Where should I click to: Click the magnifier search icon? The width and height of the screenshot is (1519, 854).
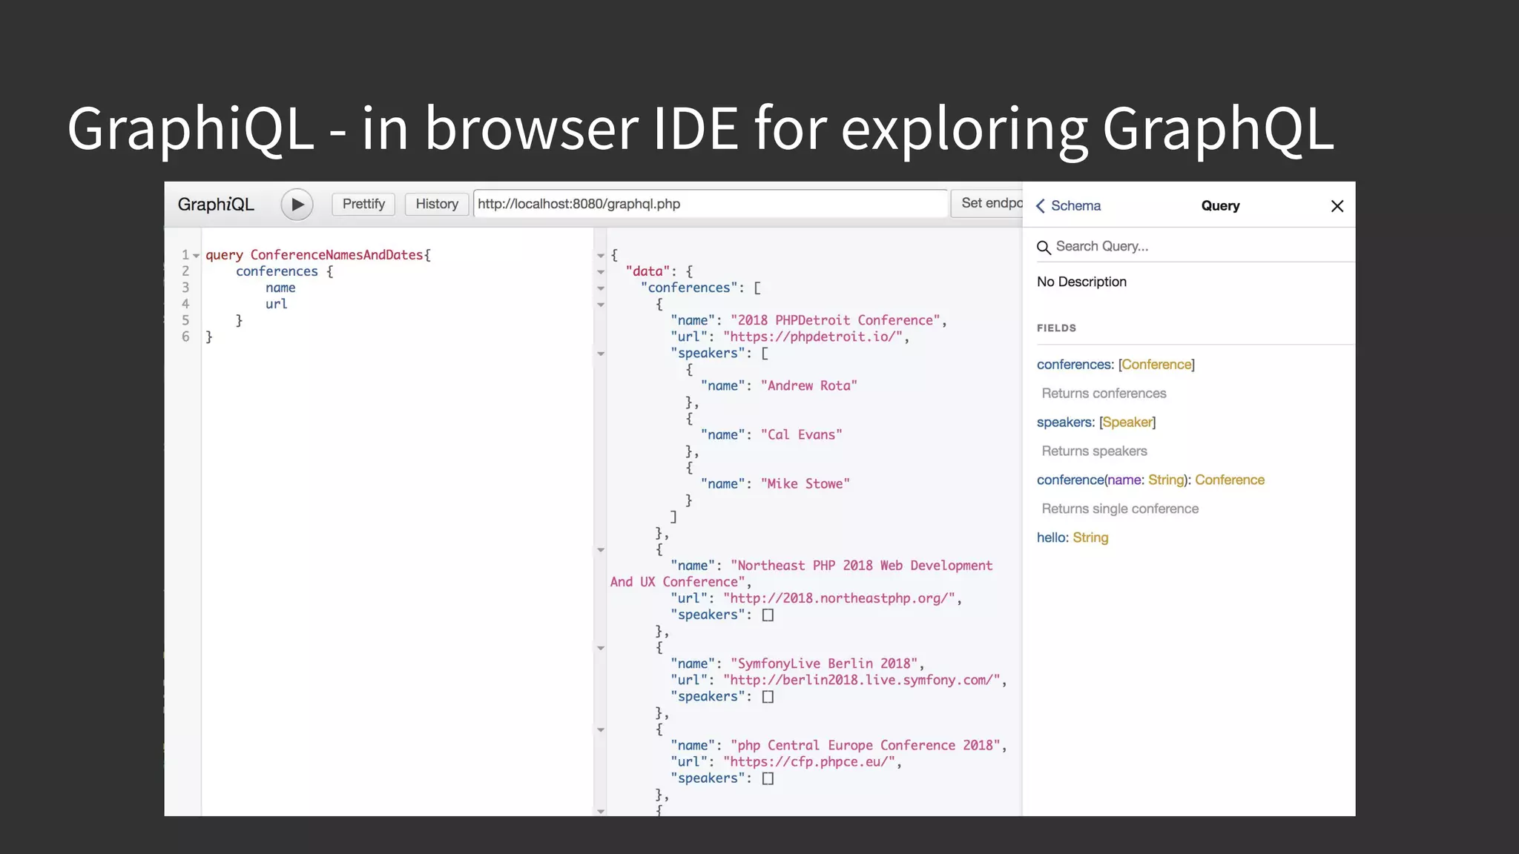pos(1044,247)
